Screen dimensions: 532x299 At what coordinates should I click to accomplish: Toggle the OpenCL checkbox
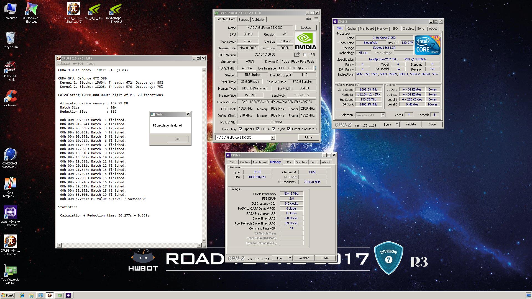coord(241,129)
